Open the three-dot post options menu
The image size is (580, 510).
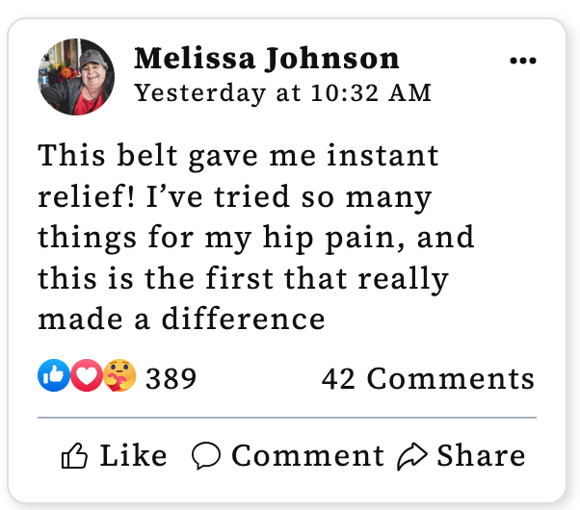522,61
